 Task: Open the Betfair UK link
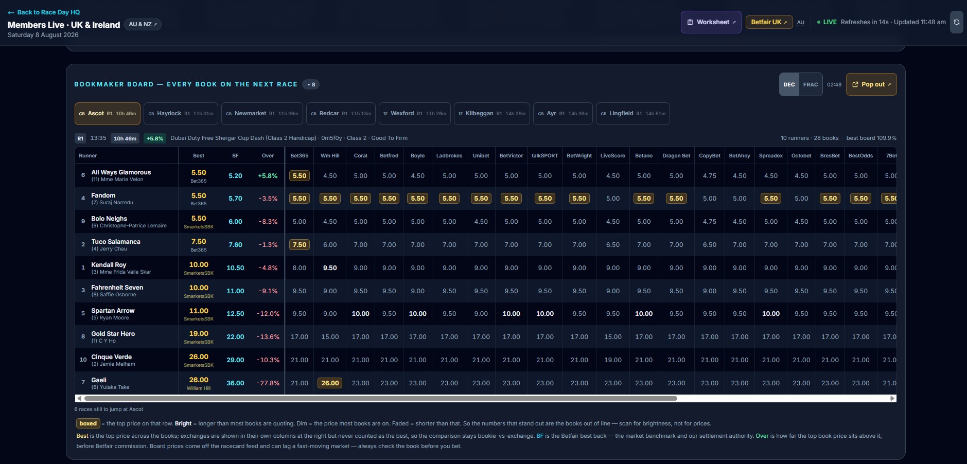pyautogui.click(x=769, y=22)
